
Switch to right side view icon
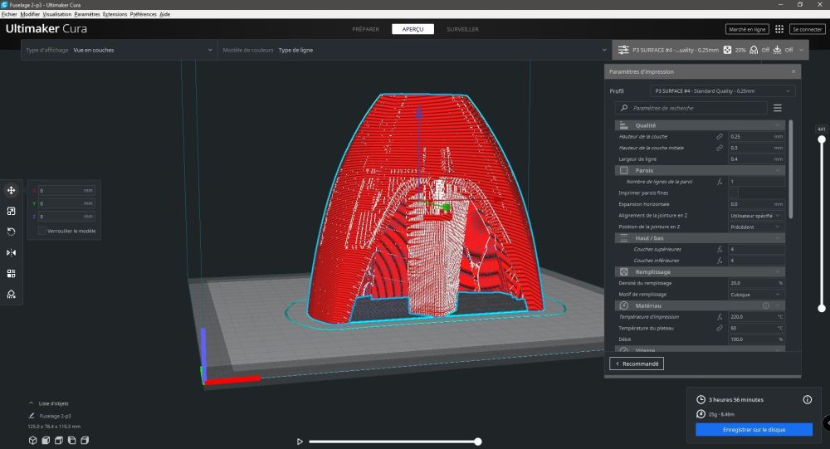point(85,440)
